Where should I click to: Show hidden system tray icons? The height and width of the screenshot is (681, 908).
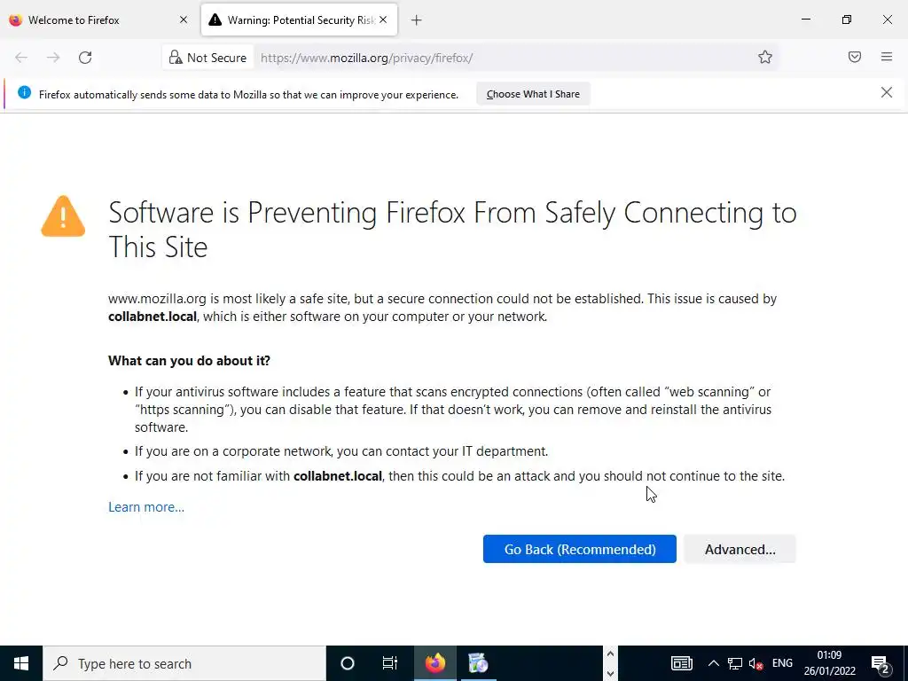(713, 663)
